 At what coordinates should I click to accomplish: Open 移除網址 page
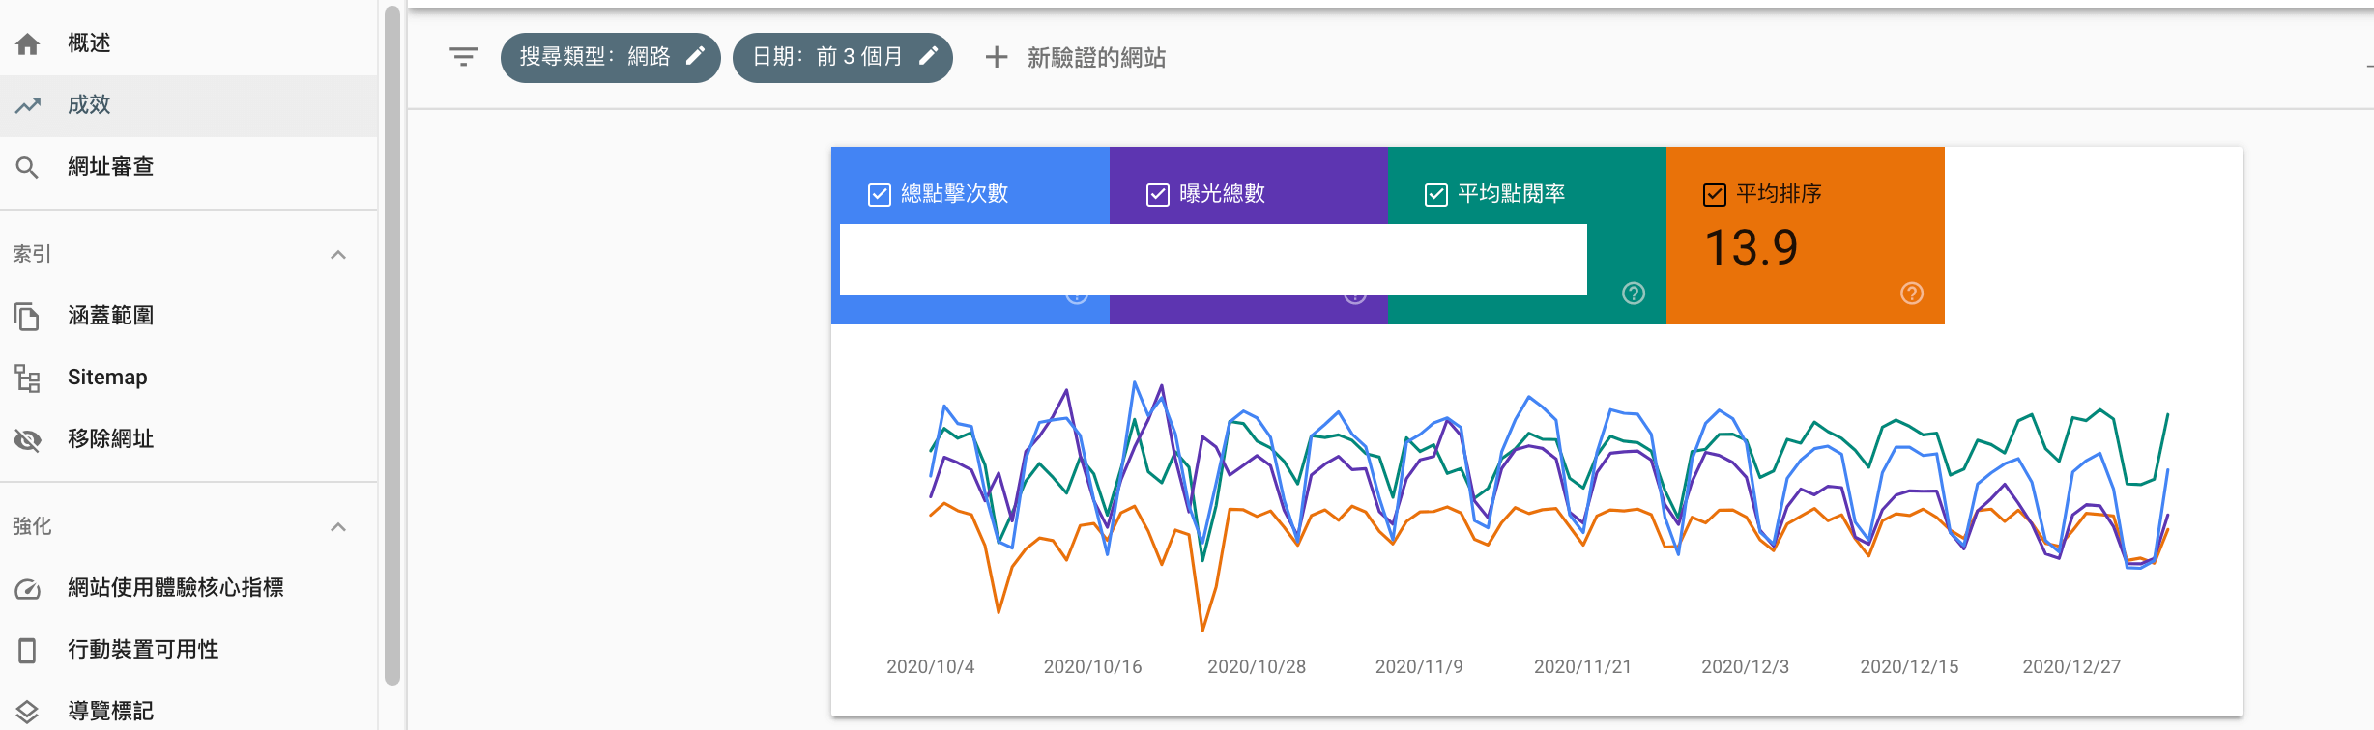point(188,439)
